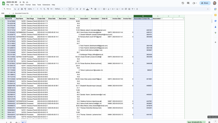This screenshot has height=123, width=218.
Task: Click the font size field showing 10
Action: pos(70,9)
